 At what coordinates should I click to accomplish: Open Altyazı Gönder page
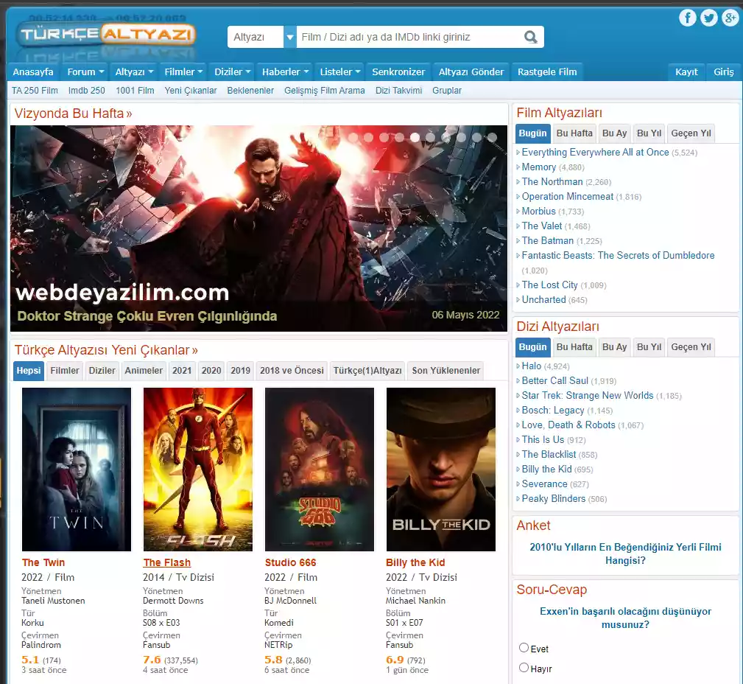pyautogui.click(x=471, y=72)
